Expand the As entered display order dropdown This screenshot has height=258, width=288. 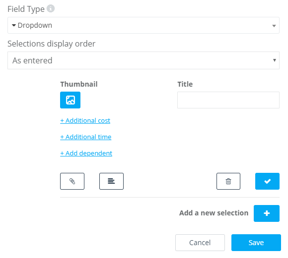144,60
